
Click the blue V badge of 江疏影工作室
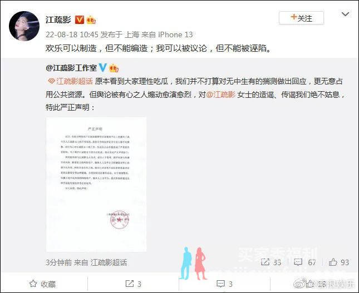(102, 67)
